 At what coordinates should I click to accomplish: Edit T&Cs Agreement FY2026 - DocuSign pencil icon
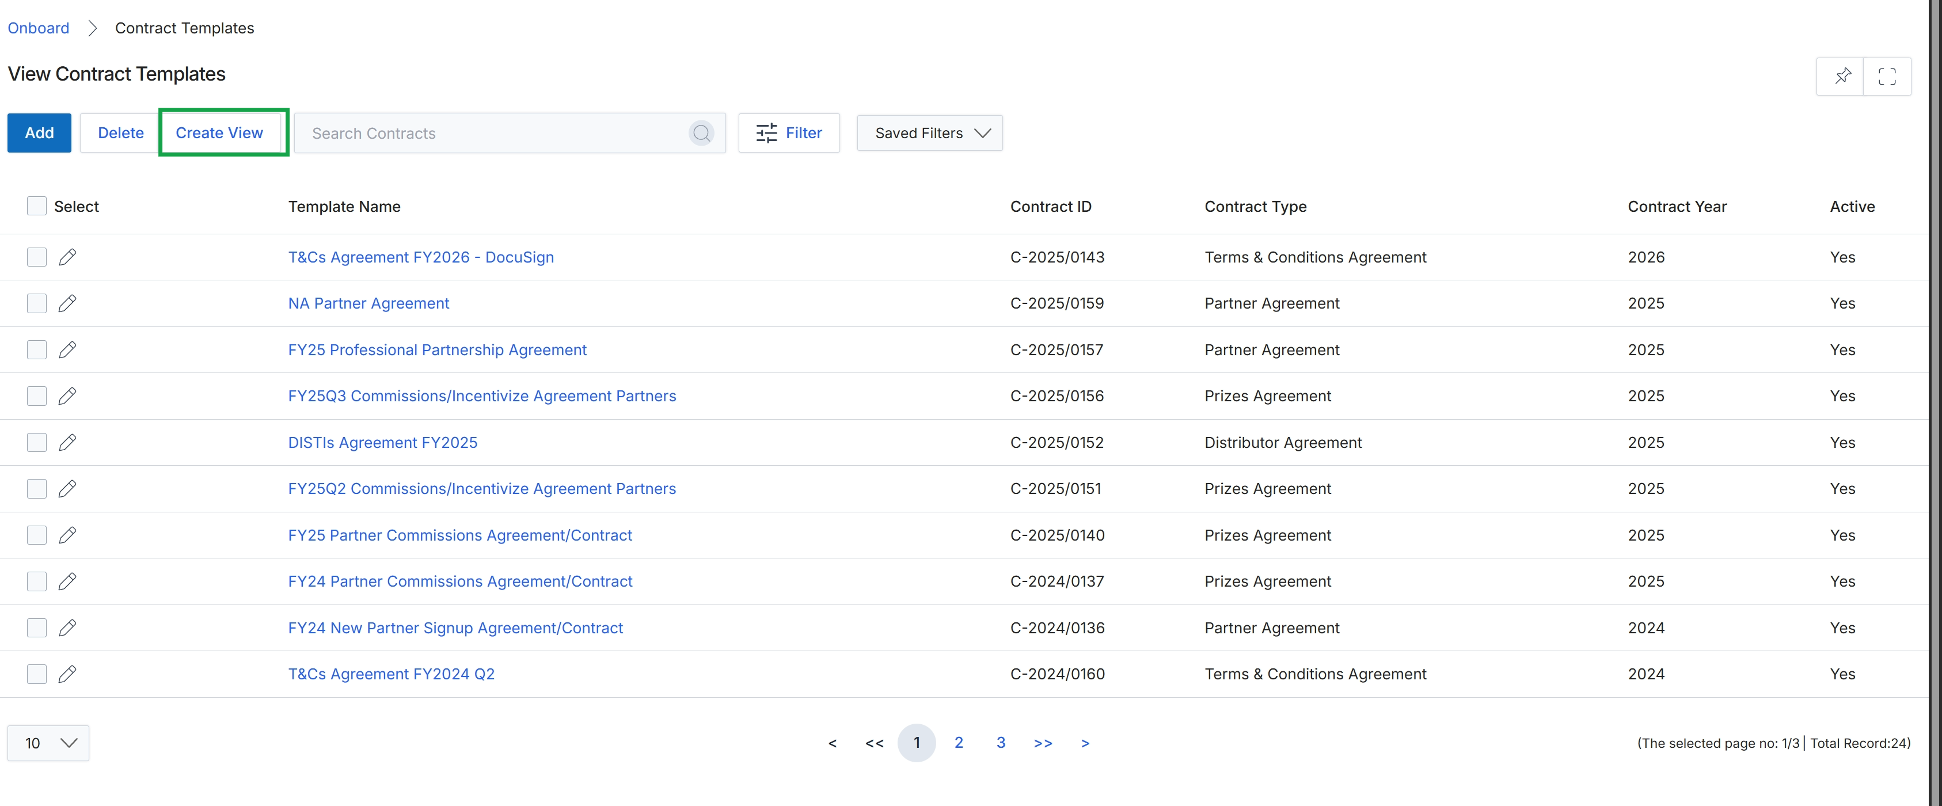[67, 257]
